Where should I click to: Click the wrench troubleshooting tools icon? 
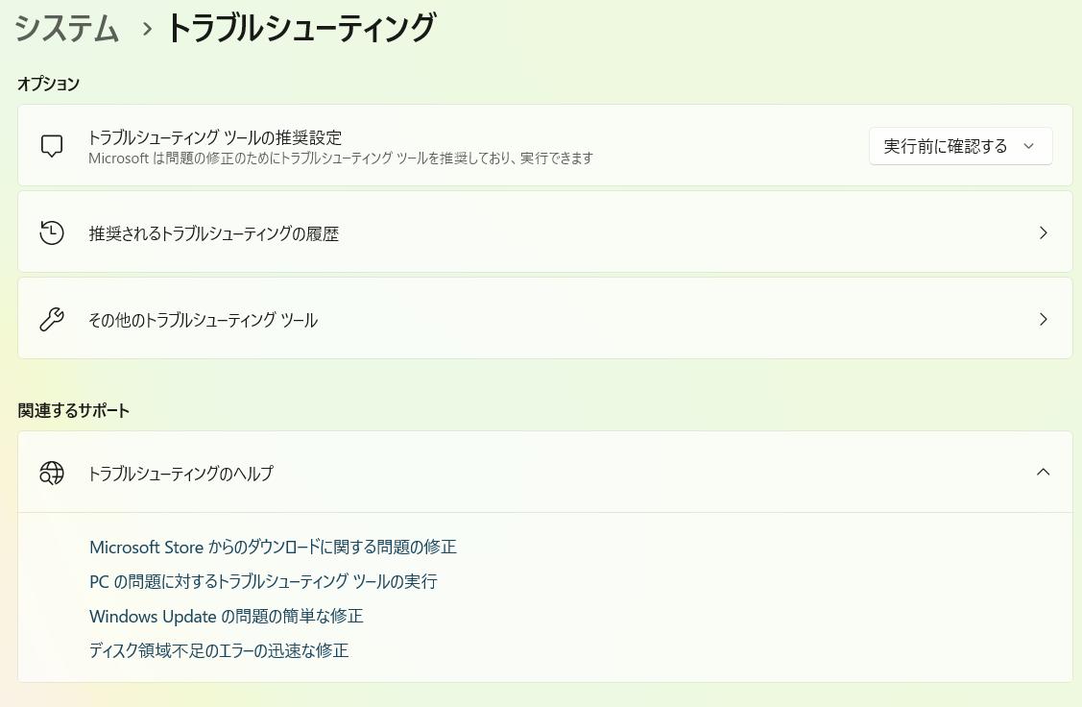point(52,319)
